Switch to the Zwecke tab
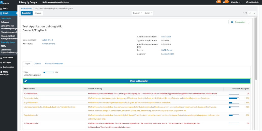Viewport: 262px width, 131px height. (37, 63)
